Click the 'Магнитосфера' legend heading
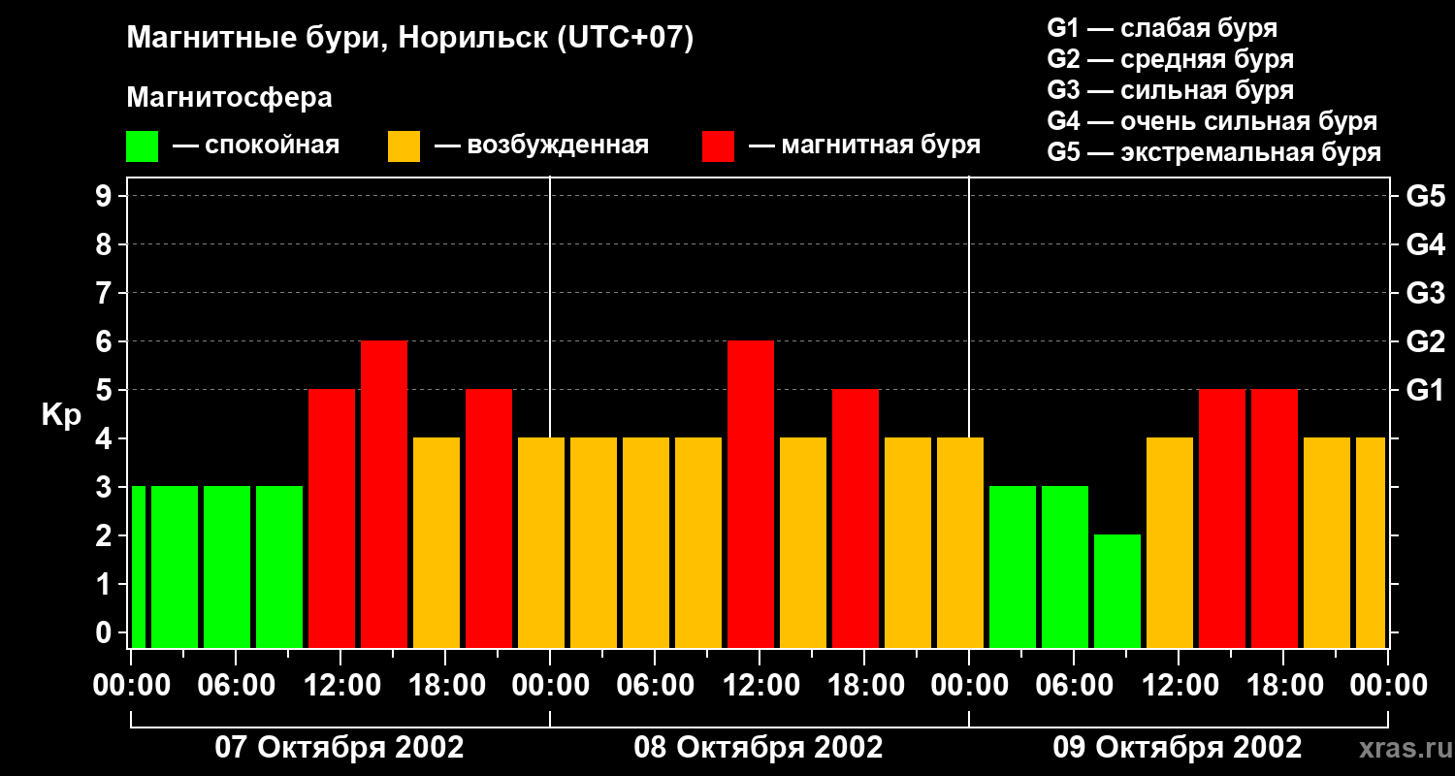1455x776 pixels. (x=229, y=98)
